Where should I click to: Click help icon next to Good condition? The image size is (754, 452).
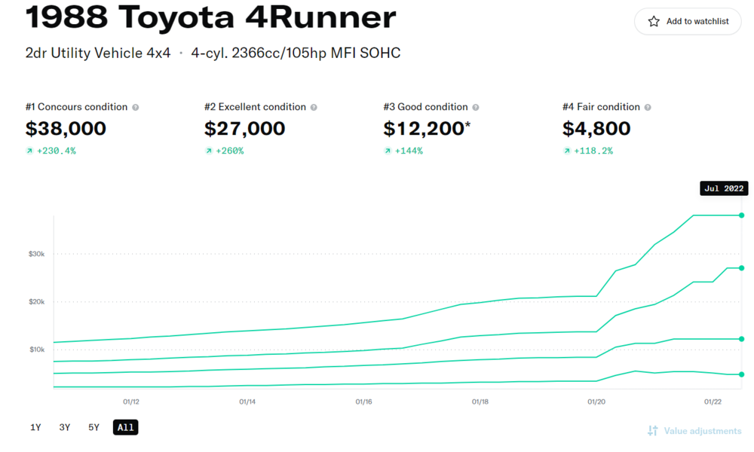pos(476,108)
